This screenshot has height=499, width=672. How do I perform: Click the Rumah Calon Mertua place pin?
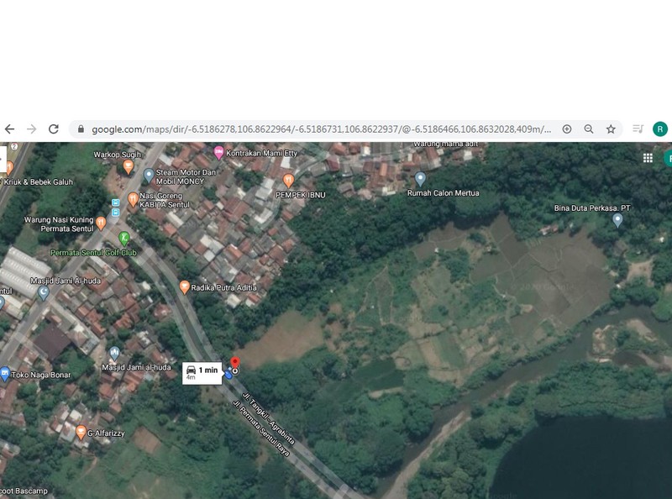[421, 179]
